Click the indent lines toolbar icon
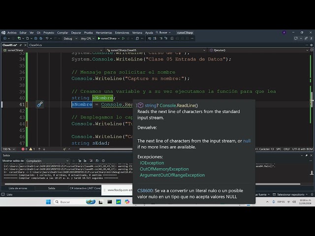Screen dimensions: 315x236 pyautogui.click(x=161, y=38)
